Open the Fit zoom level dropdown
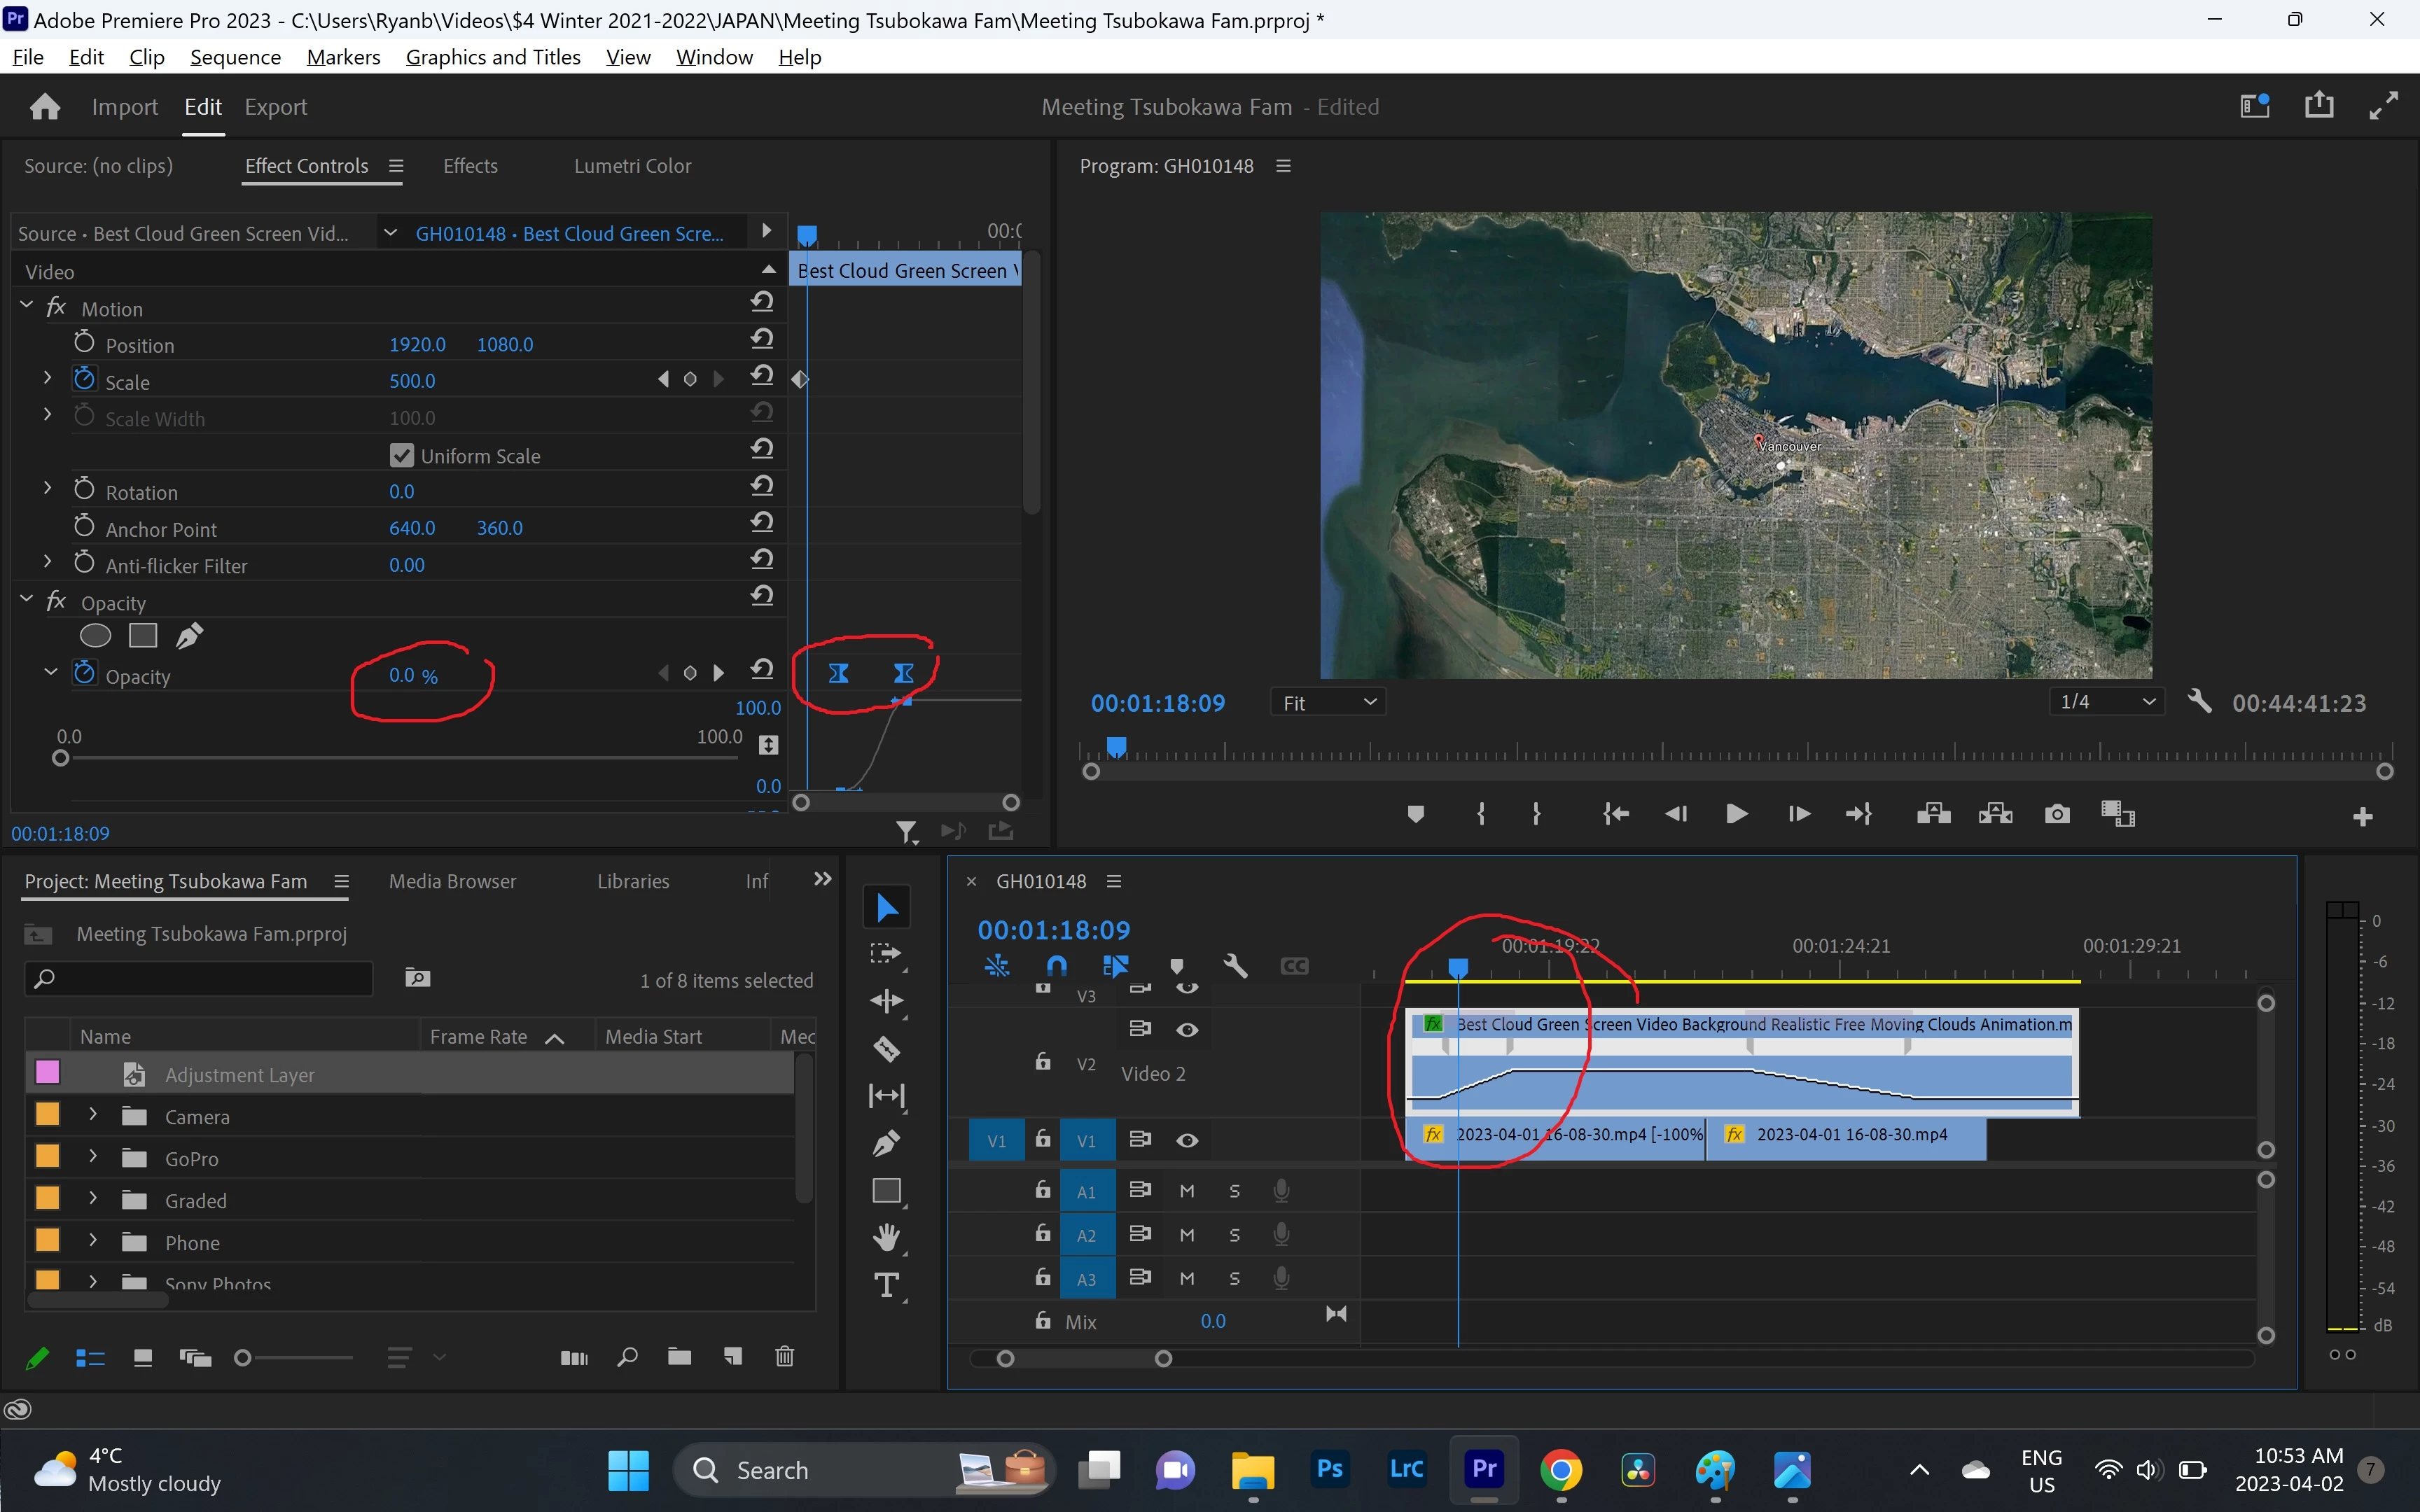 pyautogui.click(x=1328, y=703)
